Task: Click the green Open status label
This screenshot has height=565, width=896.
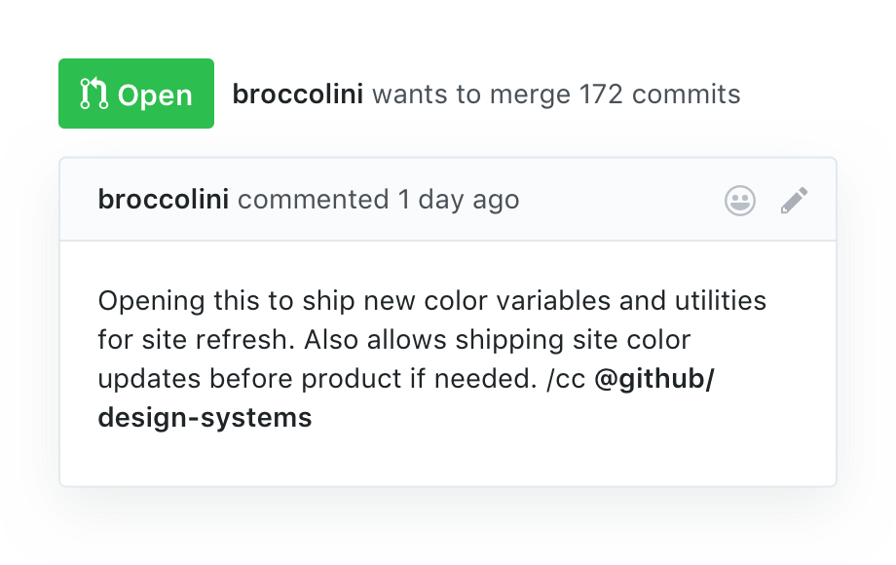Action: tap(136, 94)
